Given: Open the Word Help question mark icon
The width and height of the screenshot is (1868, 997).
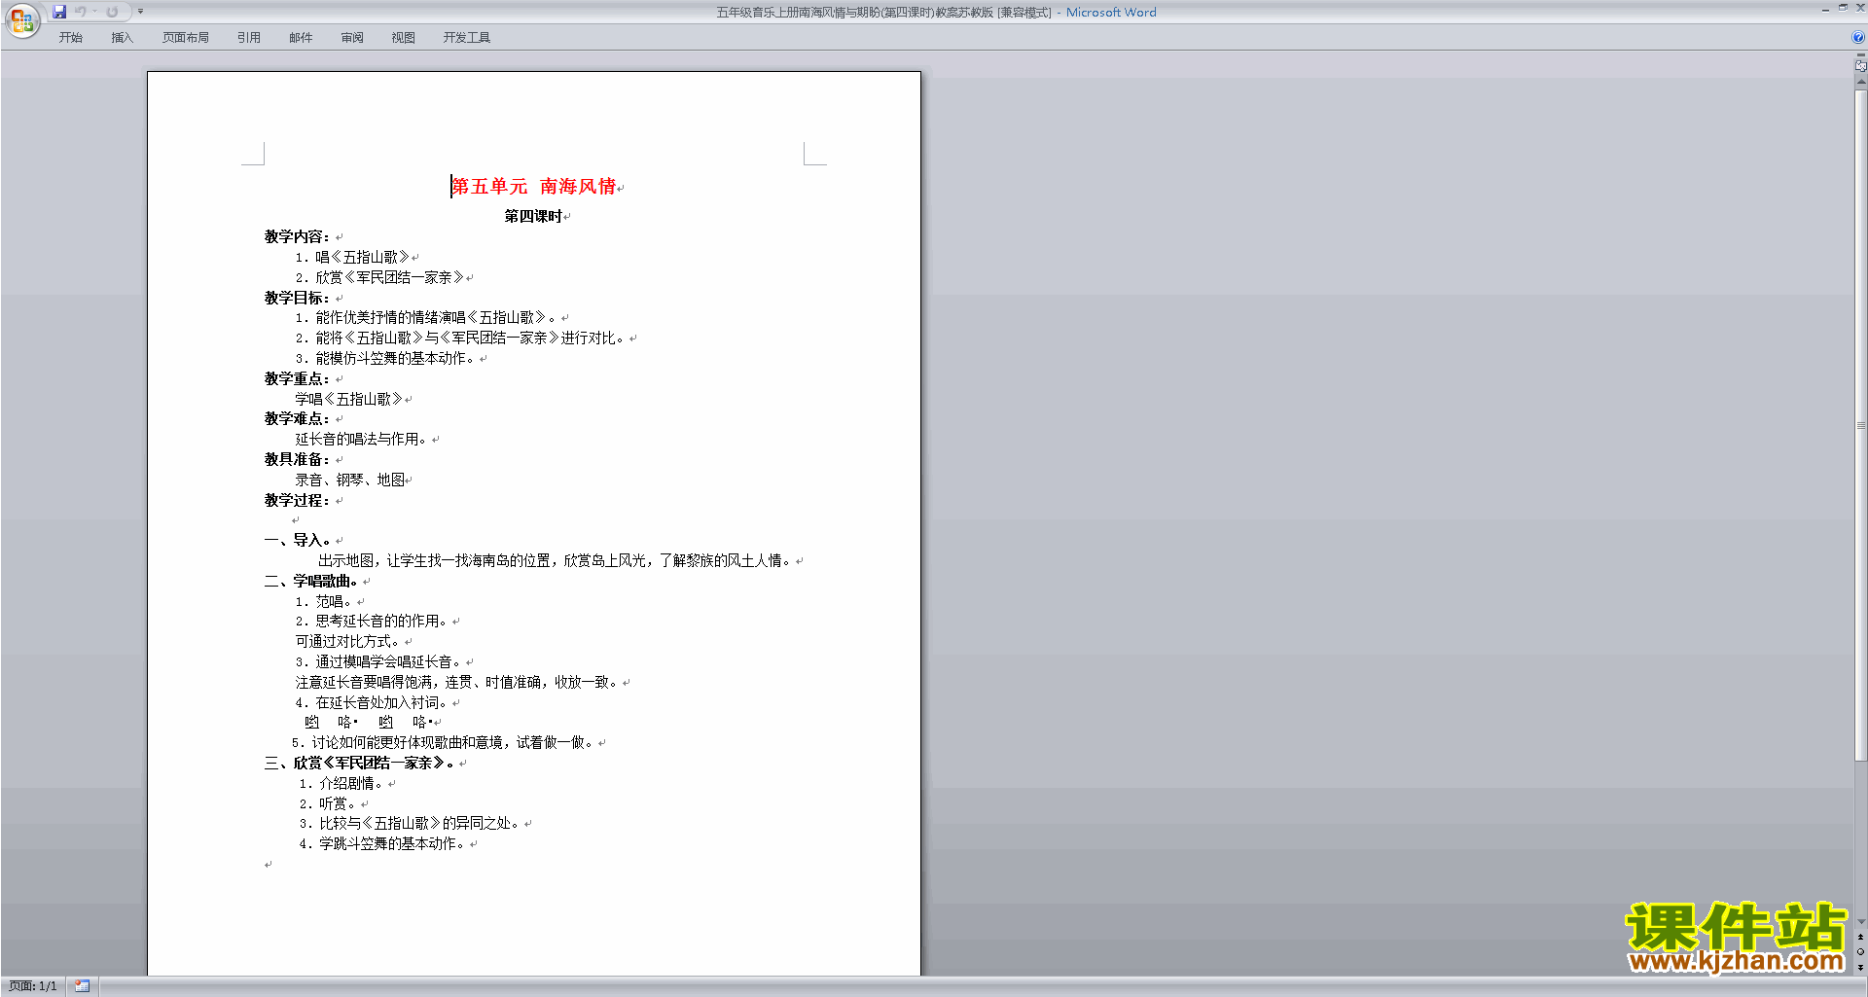Looking at the screenshot, I should (x=1858, y=37).
